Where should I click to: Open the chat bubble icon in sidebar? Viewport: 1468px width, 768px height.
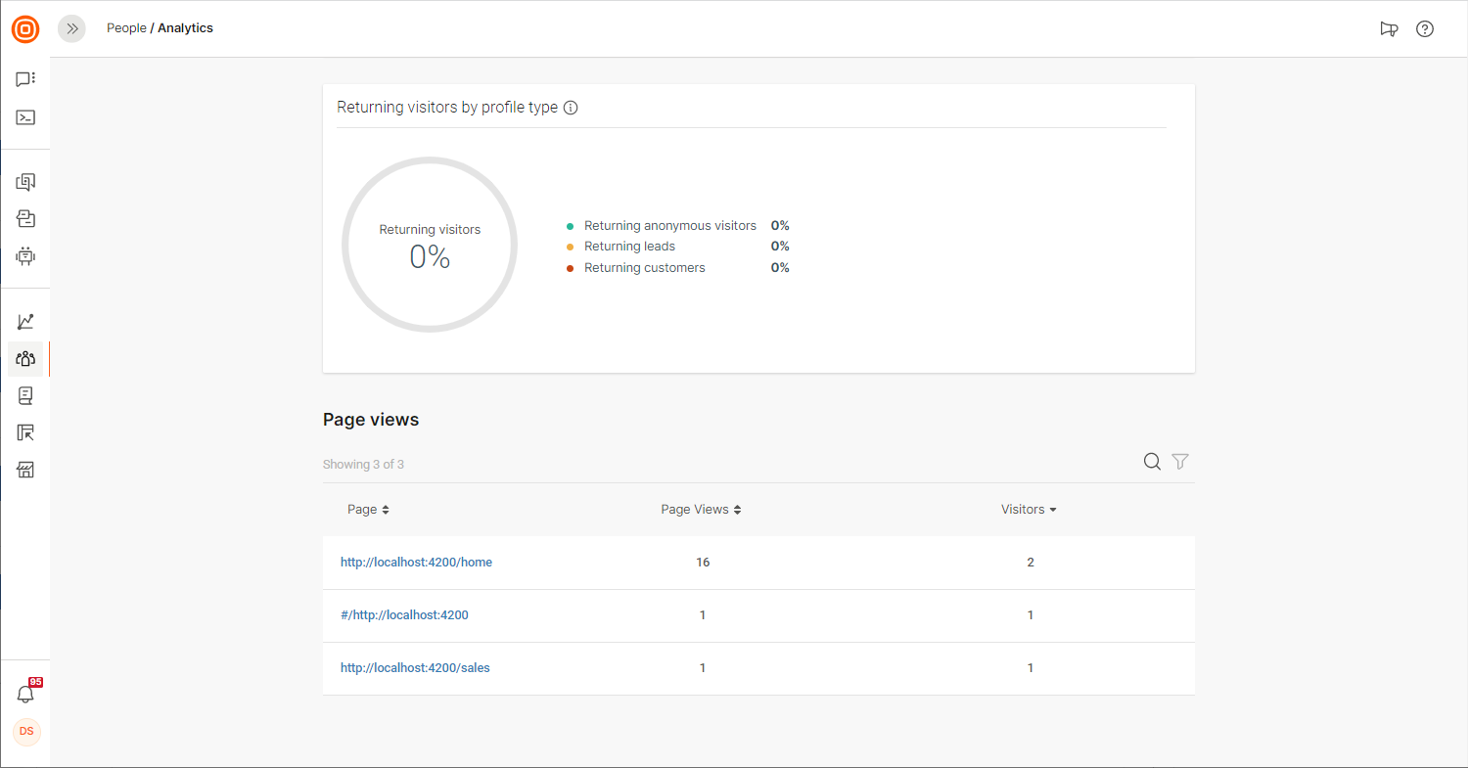[x=25, y=79]
